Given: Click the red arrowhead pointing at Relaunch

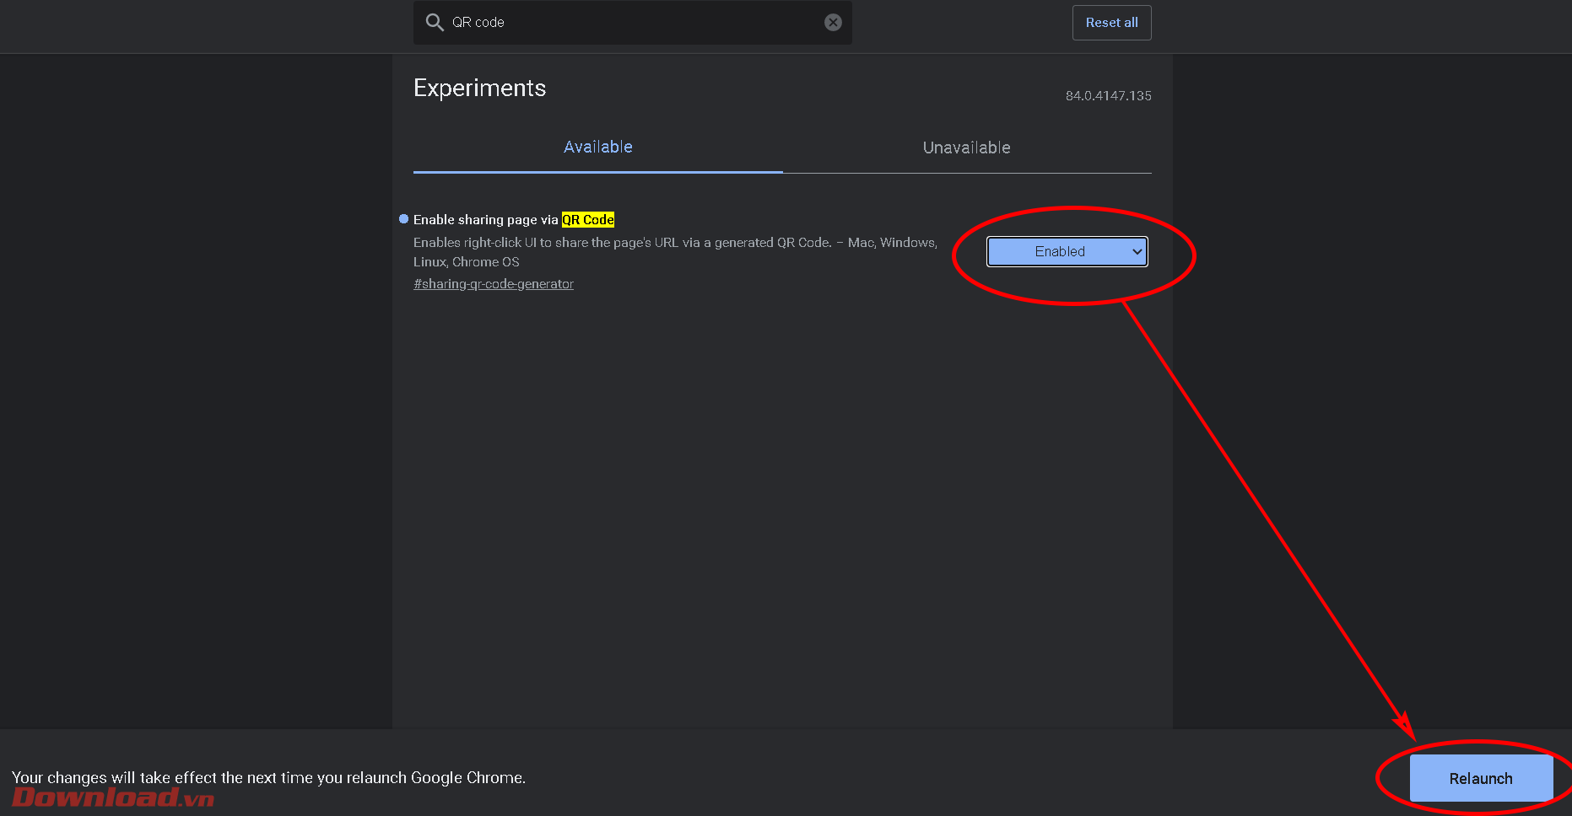Looking at the screenshot, I should 1405,725.
